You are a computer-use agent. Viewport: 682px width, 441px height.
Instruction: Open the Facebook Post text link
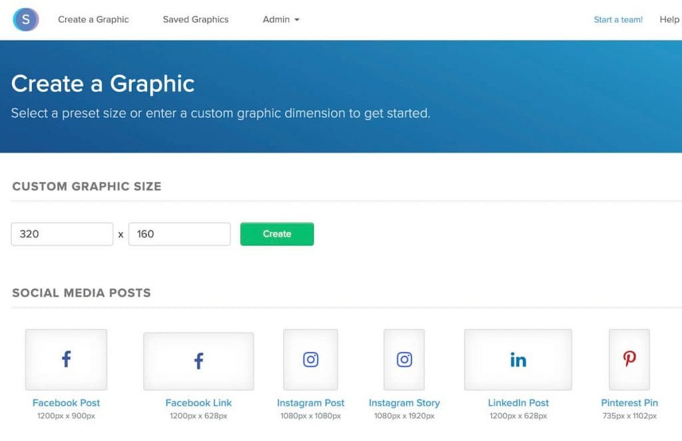tap(66, 403)
